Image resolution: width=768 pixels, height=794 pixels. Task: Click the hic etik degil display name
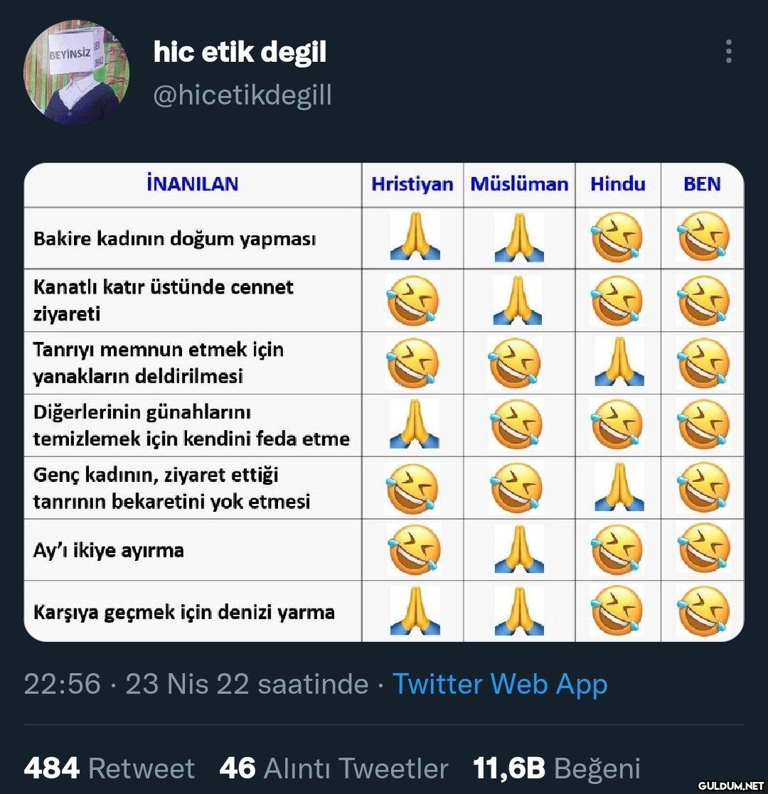[x=240, y=52]
